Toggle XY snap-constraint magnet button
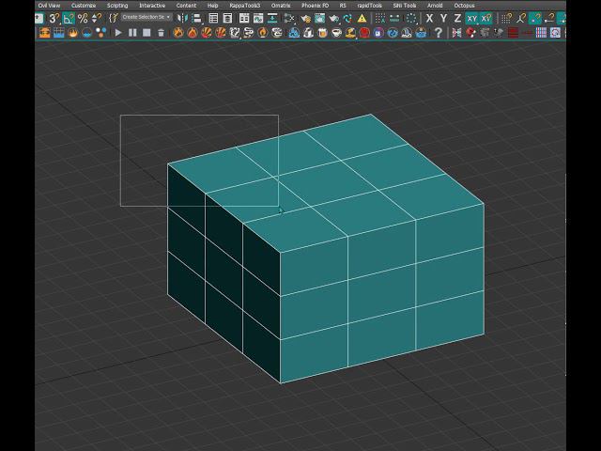This screenshot has height=451, width=601. 486,18
